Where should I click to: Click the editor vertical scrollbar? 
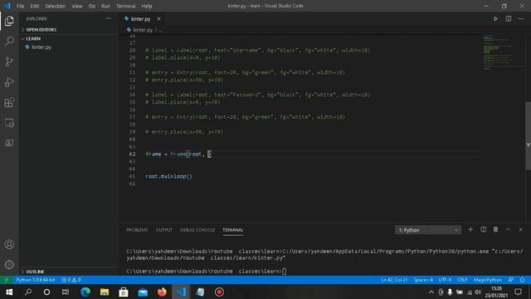528,135
